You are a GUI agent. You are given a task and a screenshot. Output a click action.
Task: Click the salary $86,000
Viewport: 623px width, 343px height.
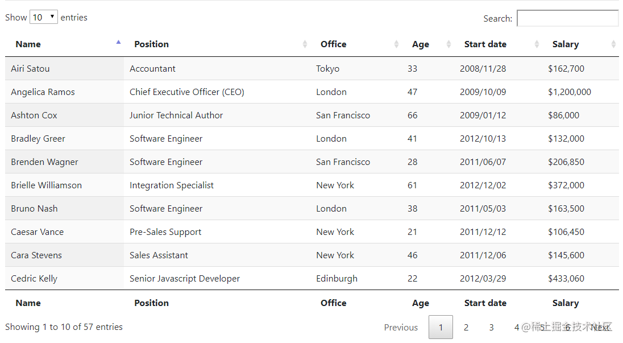point(563,115)
